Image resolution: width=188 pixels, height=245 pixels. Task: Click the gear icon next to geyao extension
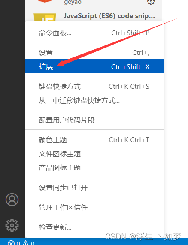click(151, 2)
